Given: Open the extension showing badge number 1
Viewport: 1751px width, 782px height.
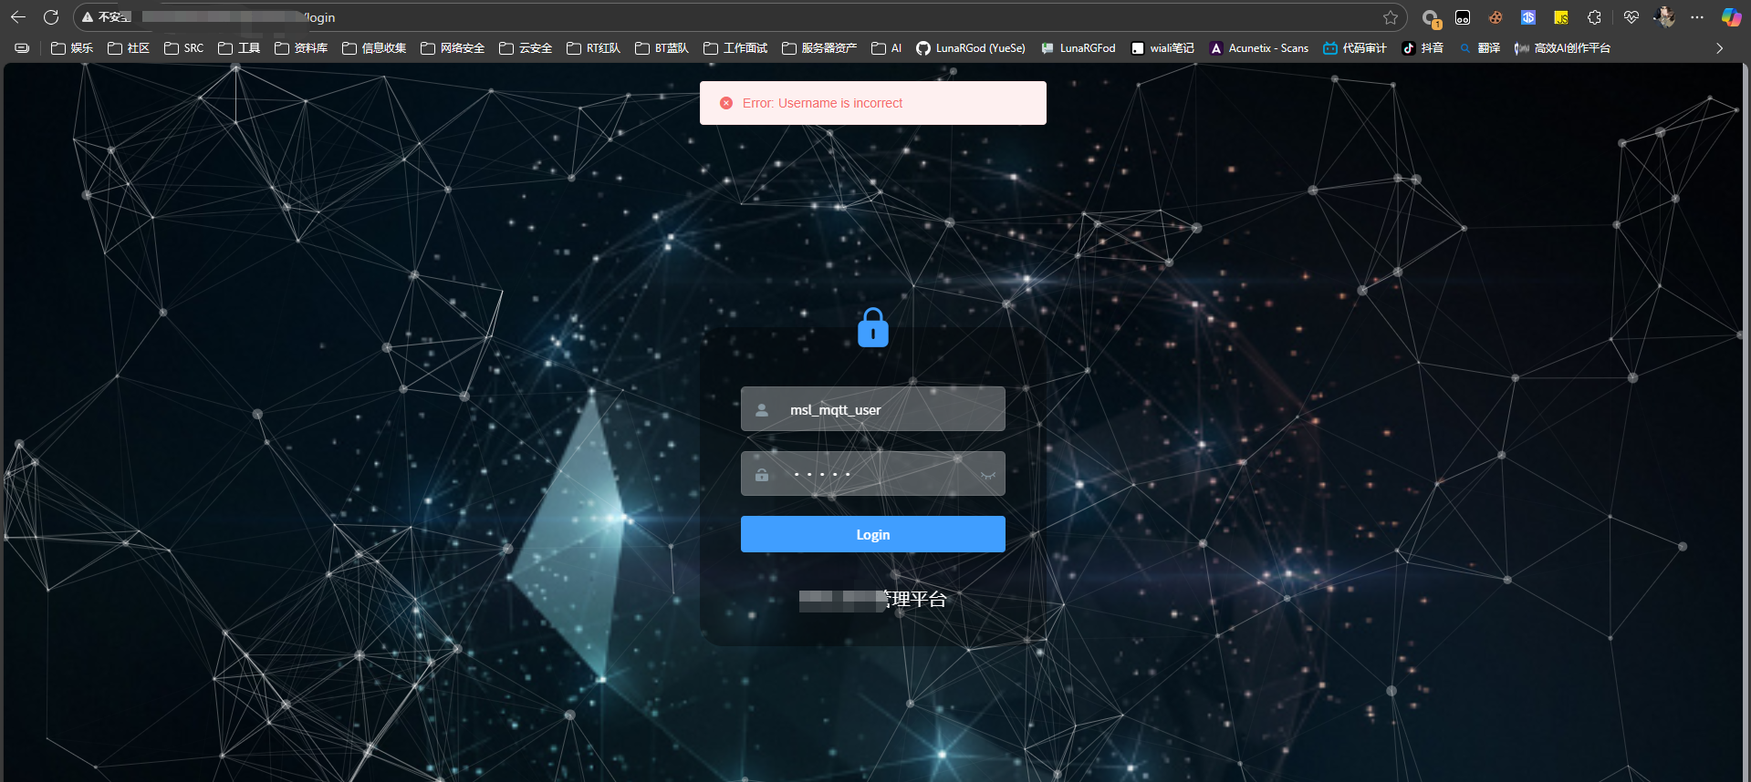Looking at the screenshot, I should click(1431, 18).
